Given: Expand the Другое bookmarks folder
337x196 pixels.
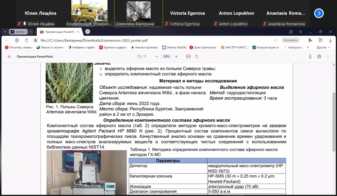Looking at the screenshot, I should [323, 47].
